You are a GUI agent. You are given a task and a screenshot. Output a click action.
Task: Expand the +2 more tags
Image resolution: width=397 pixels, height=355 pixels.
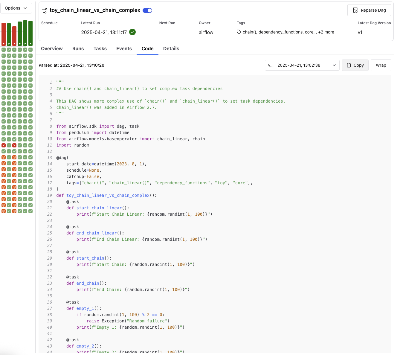pyautogui.click(x=326, y=32)
